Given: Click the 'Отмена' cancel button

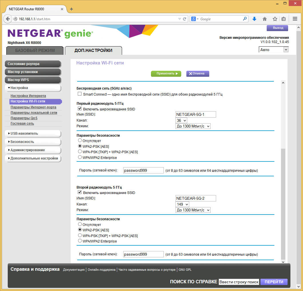Looking at the screenshot, I should point(198,74).
